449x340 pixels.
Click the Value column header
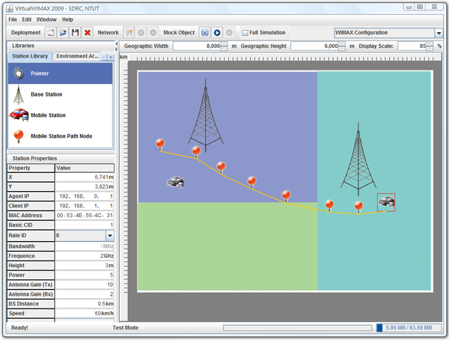click(85, 168)
